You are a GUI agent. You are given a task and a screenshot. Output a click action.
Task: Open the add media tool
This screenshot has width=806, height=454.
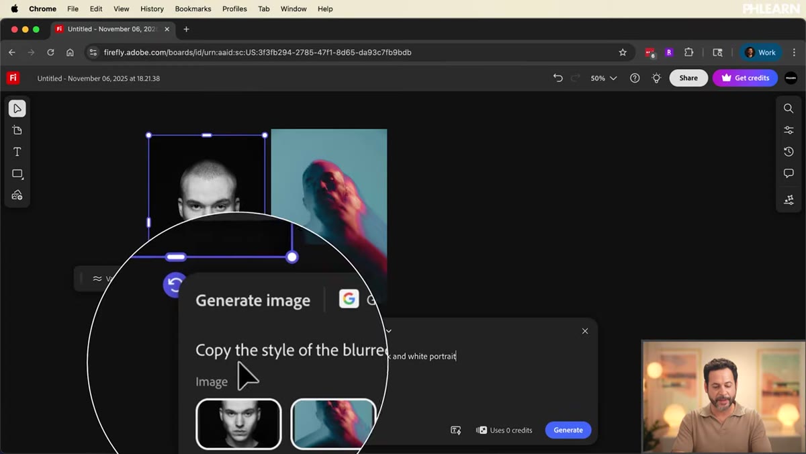point(17,195)
